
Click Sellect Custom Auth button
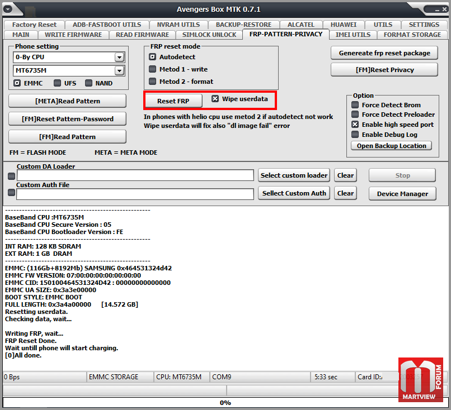(x=294, y=193)
